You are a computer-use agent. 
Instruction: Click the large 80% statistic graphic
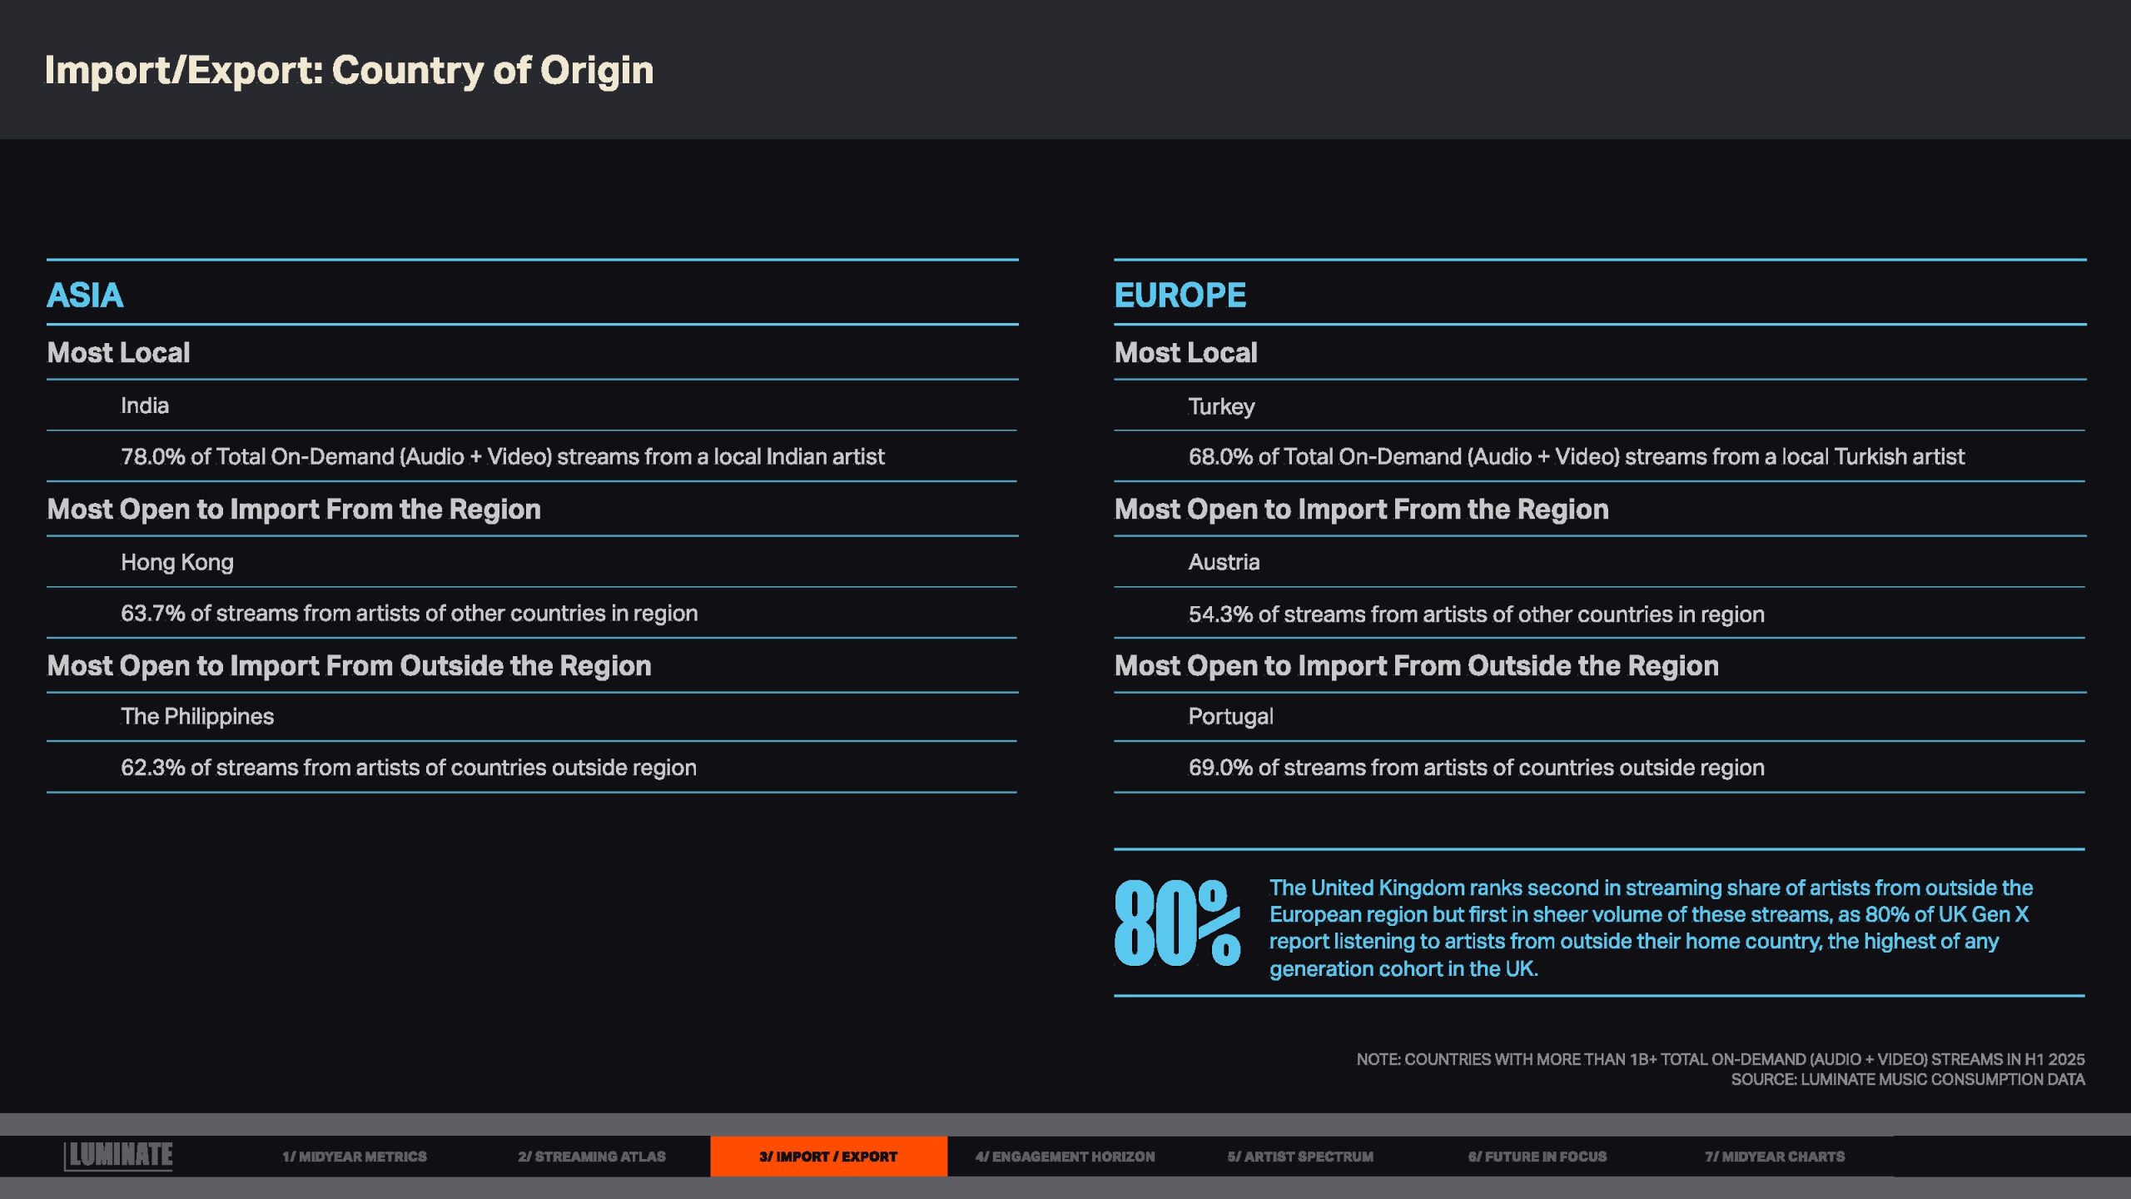(x=1176, y=924)
